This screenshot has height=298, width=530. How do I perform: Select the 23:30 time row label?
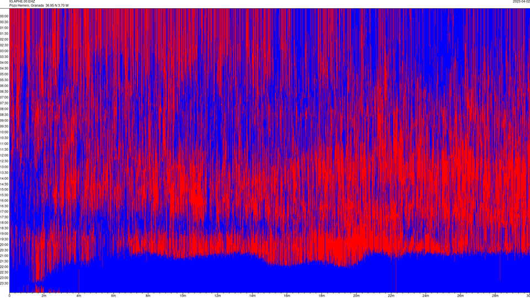(x=4, y=283)
